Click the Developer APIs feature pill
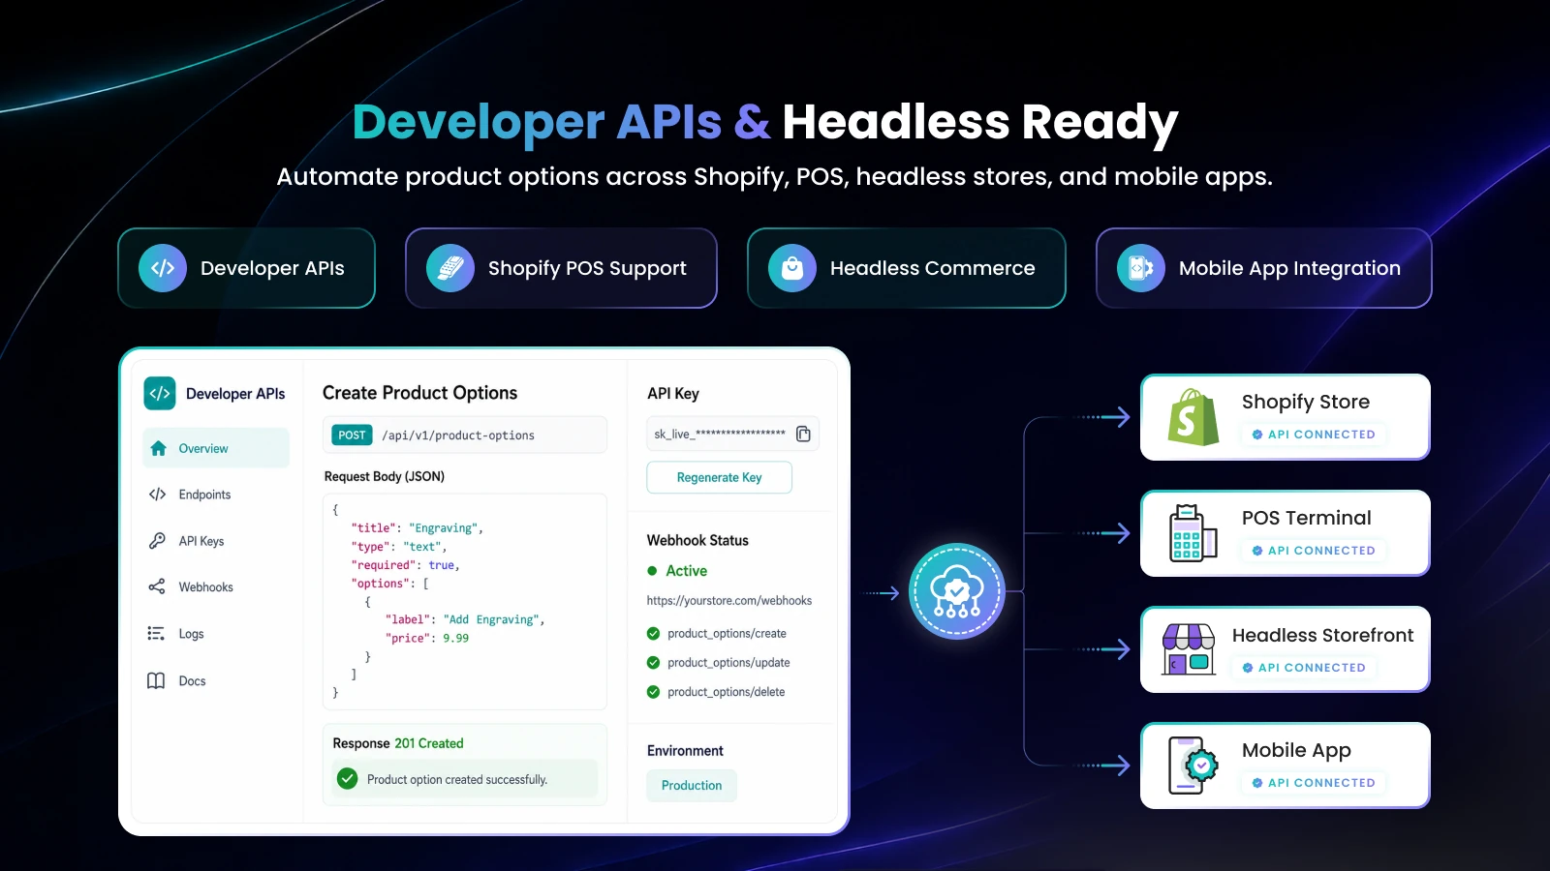The height and width of the screenshot is (871, 1550). point(247,268)
